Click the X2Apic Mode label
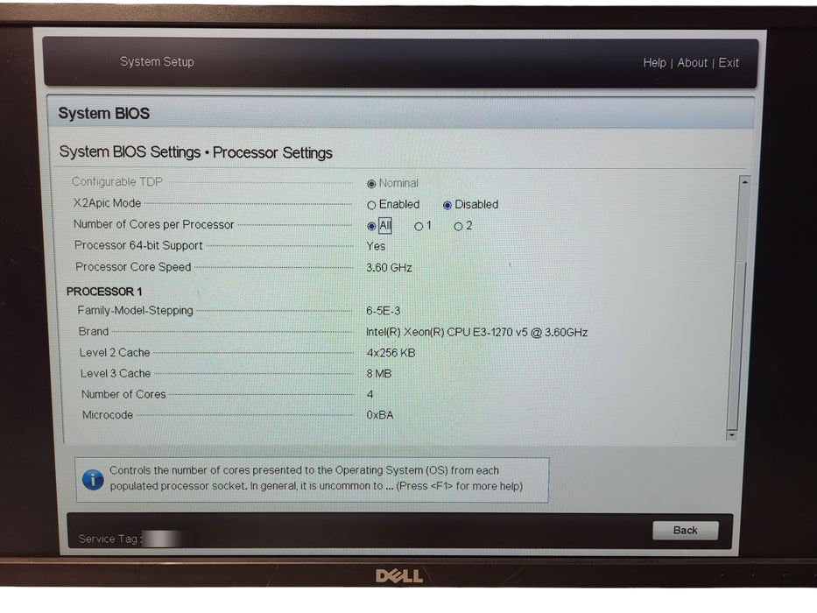This screenshot has height=613, width=817. click(107, 203)
